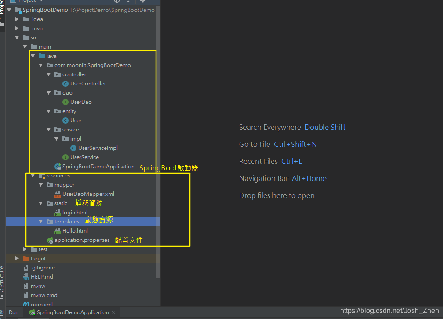Click the blue java source folder icon

tap(42, 56)
